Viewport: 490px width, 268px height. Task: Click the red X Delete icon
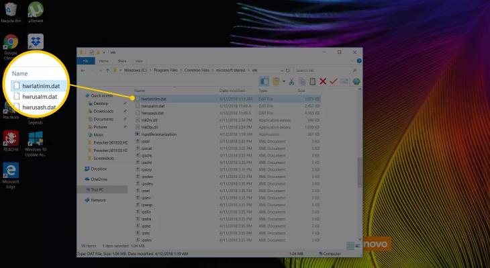coord(323,82)
